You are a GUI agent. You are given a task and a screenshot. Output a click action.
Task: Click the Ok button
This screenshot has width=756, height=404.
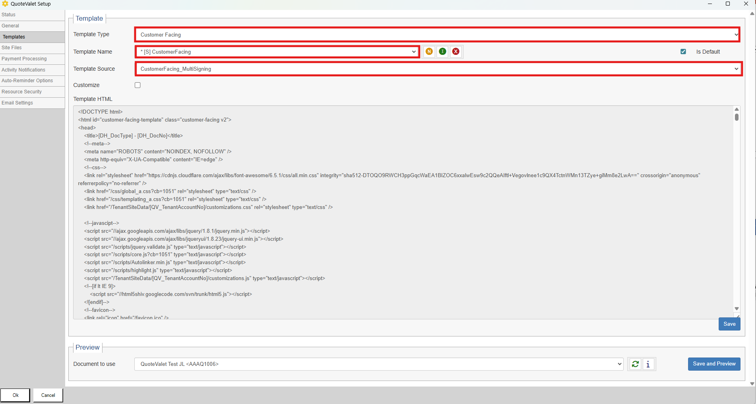(15, 395)
